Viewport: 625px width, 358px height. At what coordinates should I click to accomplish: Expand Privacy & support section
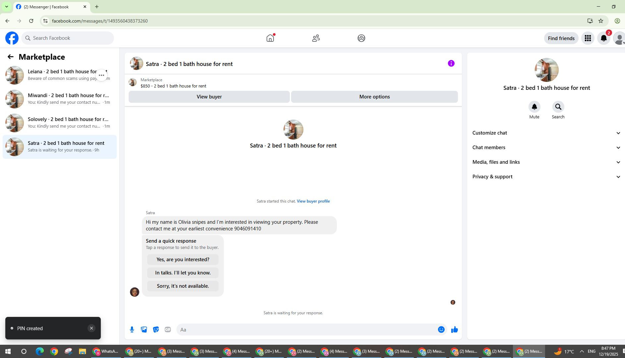(546, 177)
